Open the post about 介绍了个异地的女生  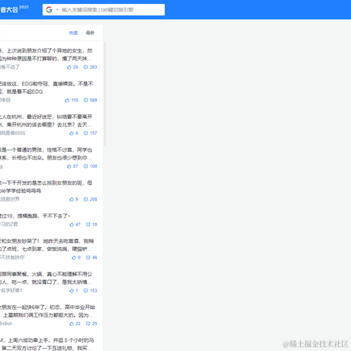47,54
